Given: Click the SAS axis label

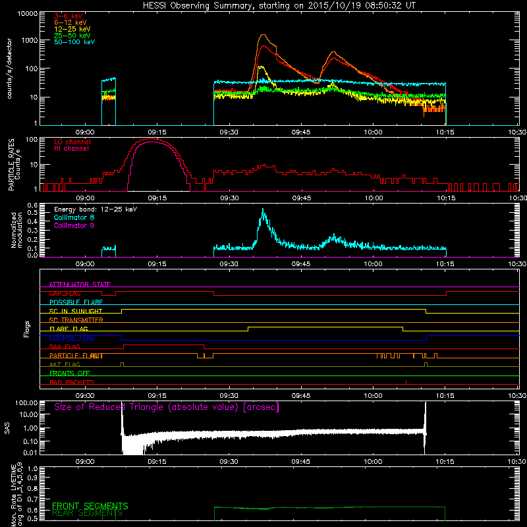Looking at the screenshot, I should 7,428.
